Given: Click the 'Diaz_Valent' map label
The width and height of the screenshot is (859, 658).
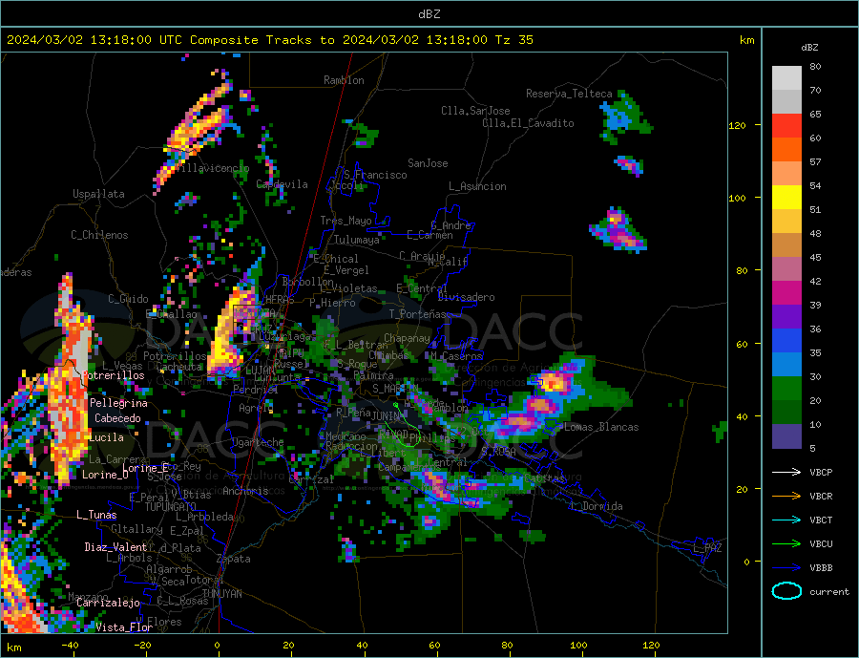Looking at the screenshot, I should tap(115, 547).
